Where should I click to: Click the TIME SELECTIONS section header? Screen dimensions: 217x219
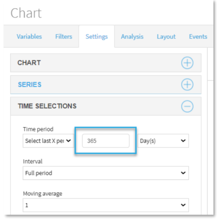tap(106, 106)
